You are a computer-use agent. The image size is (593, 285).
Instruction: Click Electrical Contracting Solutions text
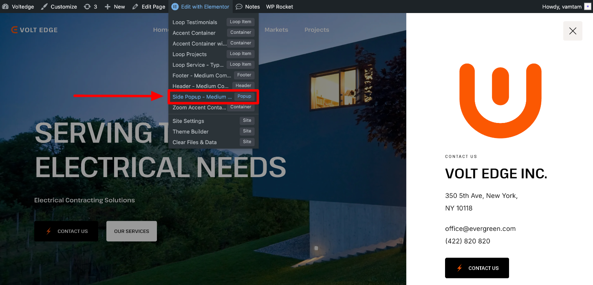[84, 200]
